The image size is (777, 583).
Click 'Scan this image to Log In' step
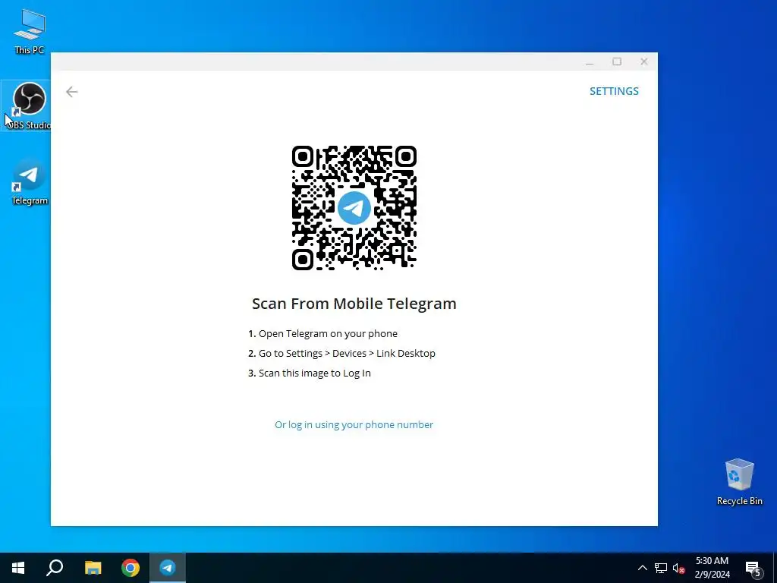point(310,373)
